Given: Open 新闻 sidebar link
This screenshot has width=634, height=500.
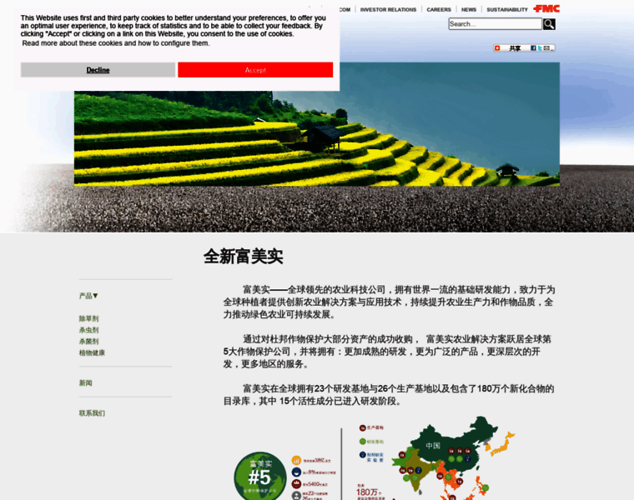Looking at the screenshot, I should click(x=85, y=382).
